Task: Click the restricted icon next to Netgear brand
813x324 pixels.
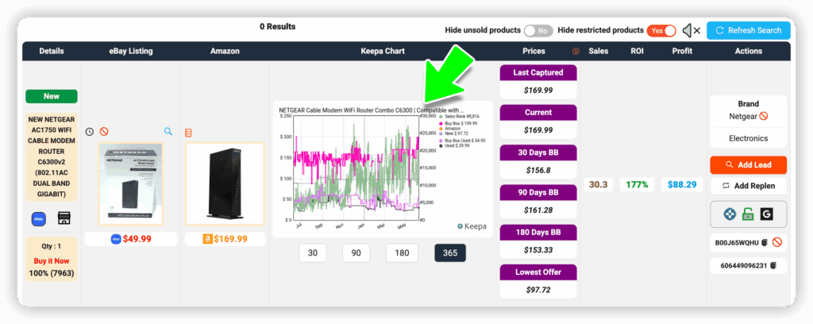Action: tap(764, 116)
